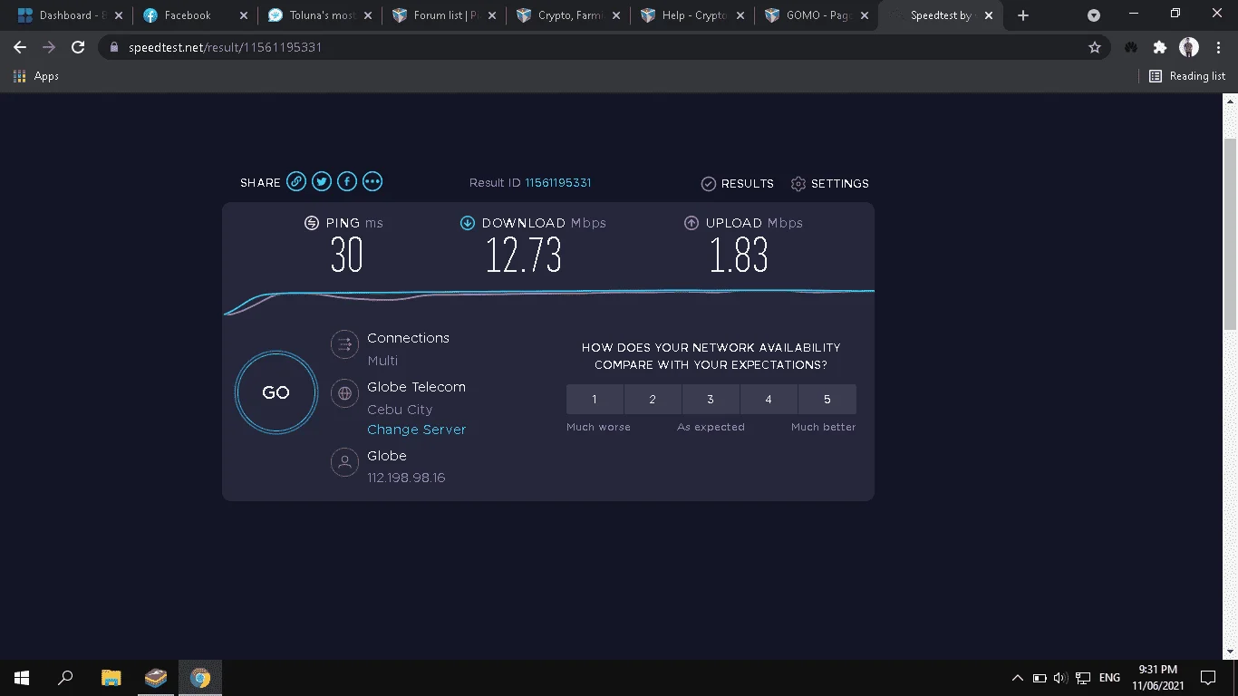Rate network availability as 4
The image size is (1238, 696).
click(769, 400)
